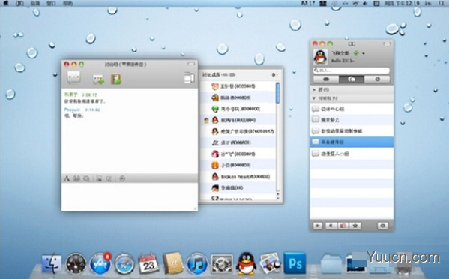449x279 pixels.
Task: Click the green online status indicator
Action: tap(356, 53)
